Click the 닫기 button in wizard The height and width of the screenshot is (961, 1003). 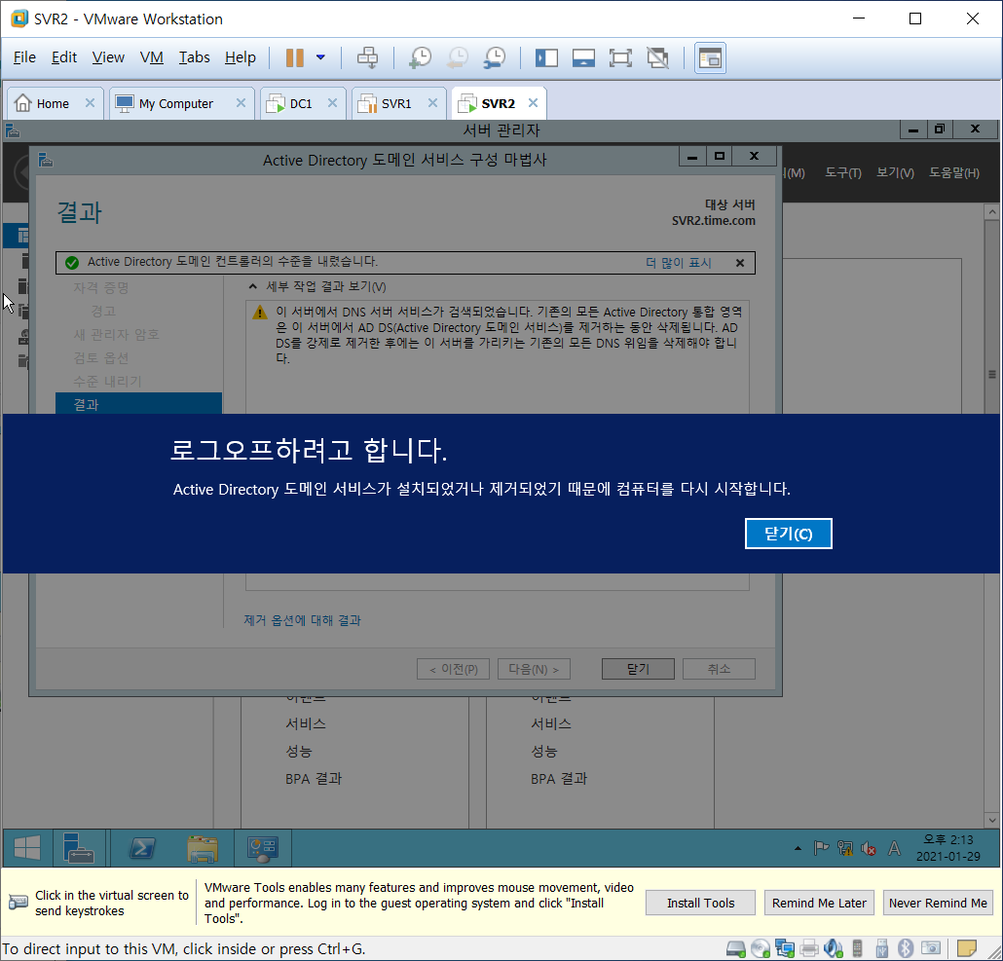(x=638, y=669)
